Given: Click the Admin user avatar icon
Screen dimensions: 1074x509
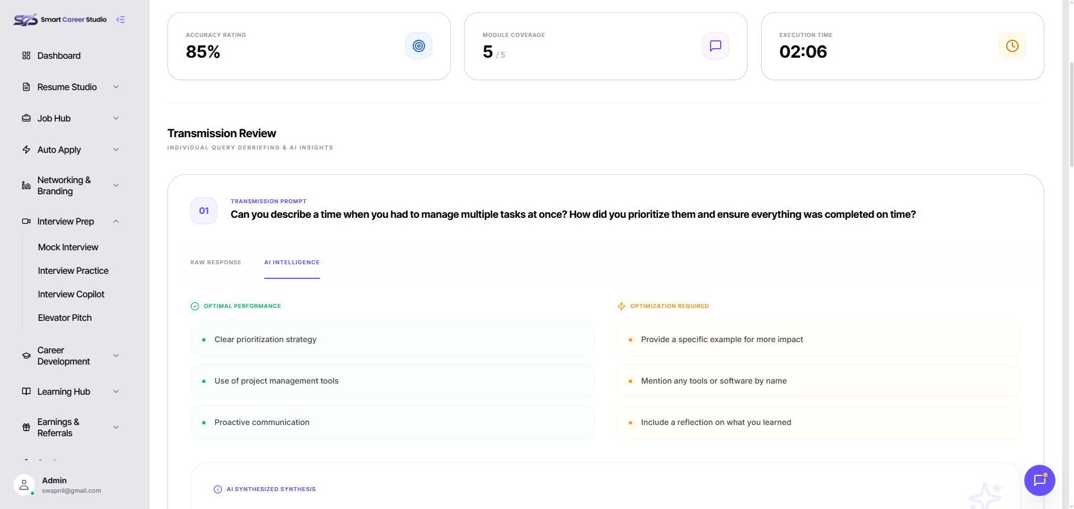Looking at the screenshot, I should coord(24,485).
